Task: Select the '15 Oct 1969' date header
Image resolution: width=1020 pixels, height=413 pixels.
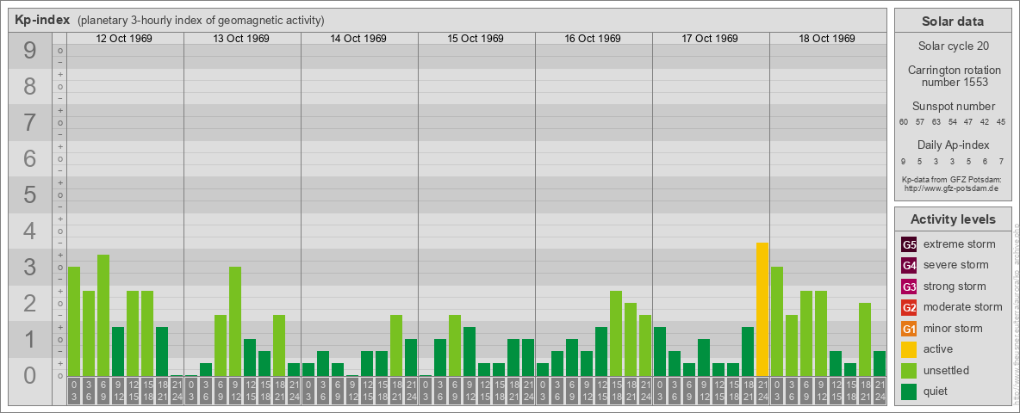Action: click(x=476, y=39)
